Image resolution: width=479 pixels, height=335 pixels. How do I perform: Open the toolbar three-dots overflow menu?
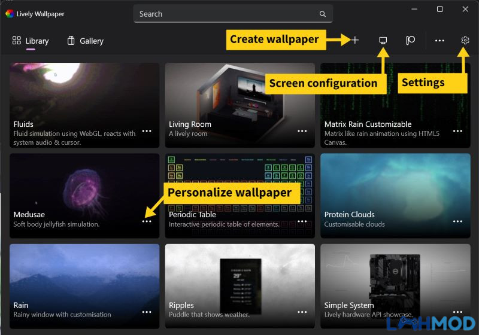pos(439,41)
